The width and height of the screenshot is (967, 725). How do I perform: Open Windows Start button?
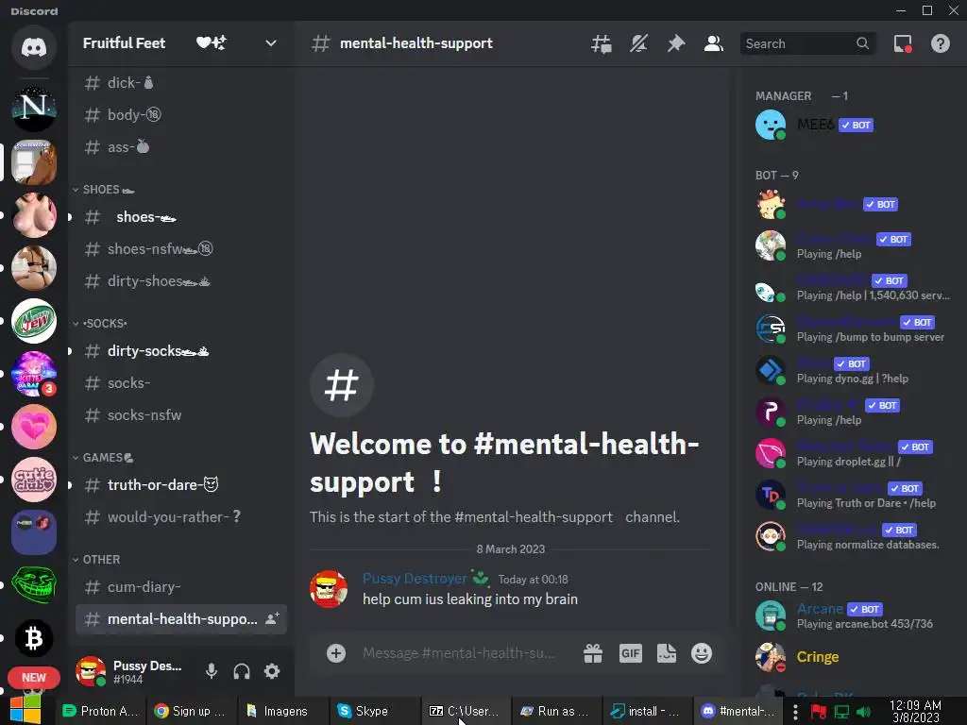tap(25, 710)
